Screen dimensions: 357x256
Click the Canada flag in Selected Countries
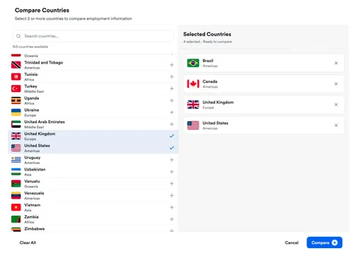[193, 83]
